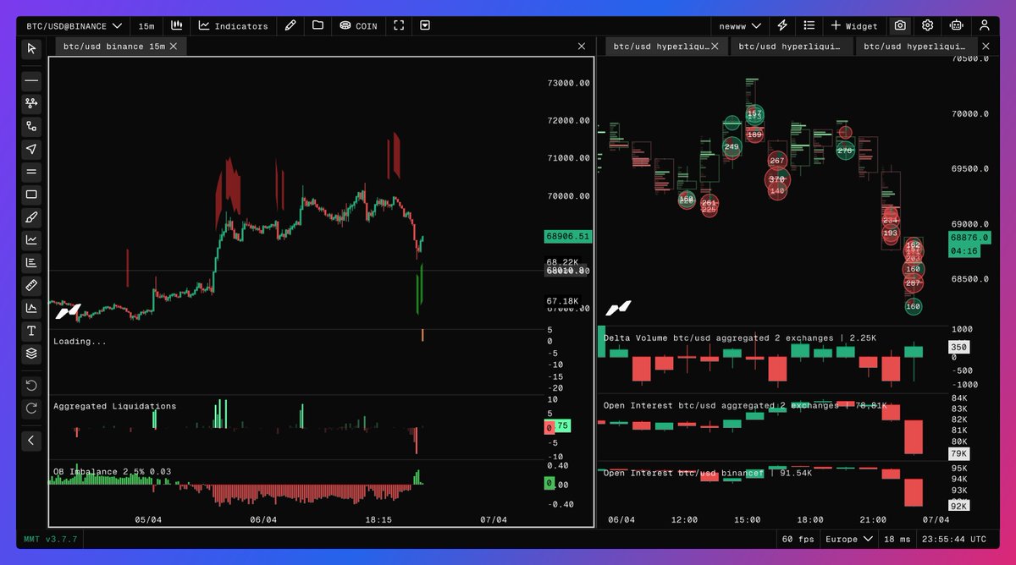The width and height of the screenshot is (1016, 565).
Task: Undo the last drawing action
Action: click(31, 386)
